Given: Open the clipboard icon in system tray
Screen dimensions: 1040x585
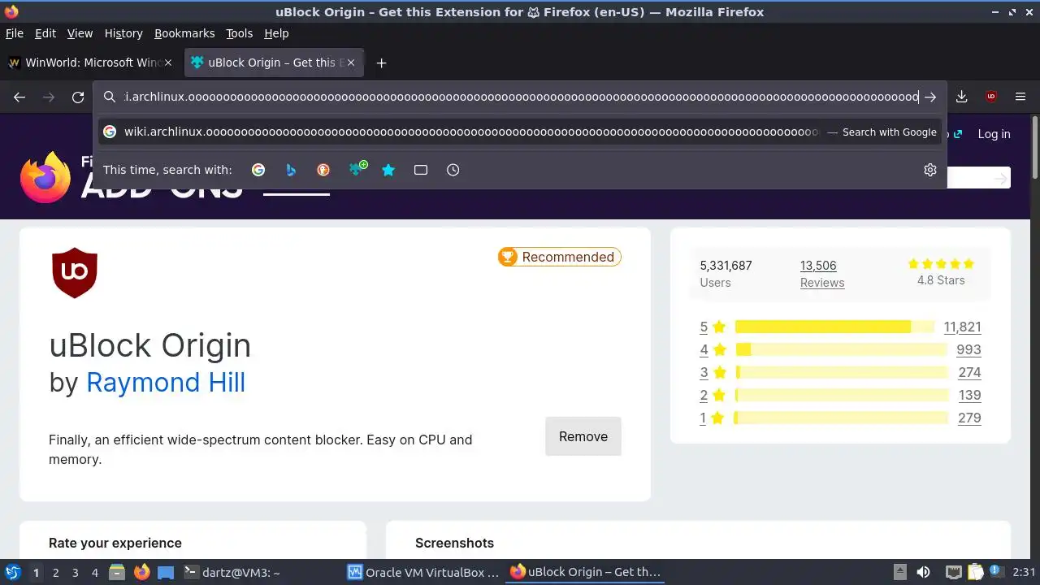Looking at the screenshot, I should coord(975,572).
